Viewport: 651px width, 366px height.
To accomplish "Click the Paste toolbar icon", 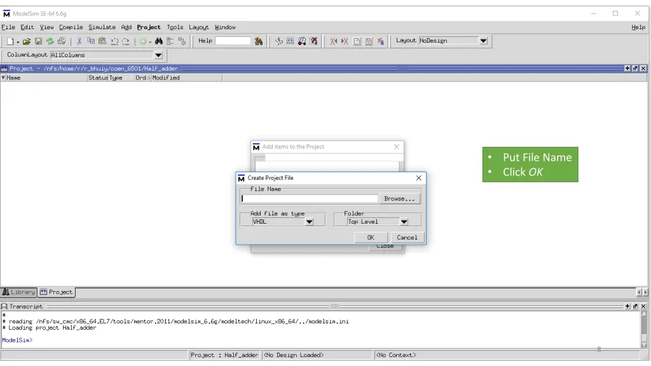I will (x=102, y=41).
